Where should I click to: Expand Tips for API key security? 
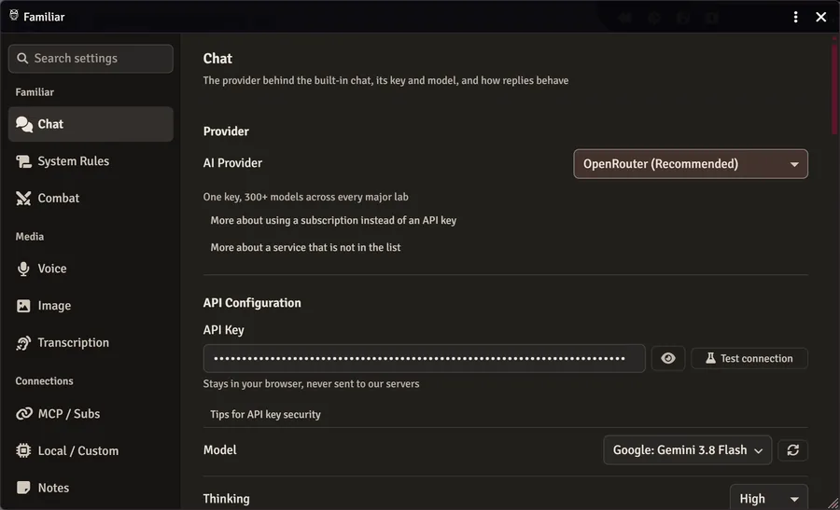(265, 414)
